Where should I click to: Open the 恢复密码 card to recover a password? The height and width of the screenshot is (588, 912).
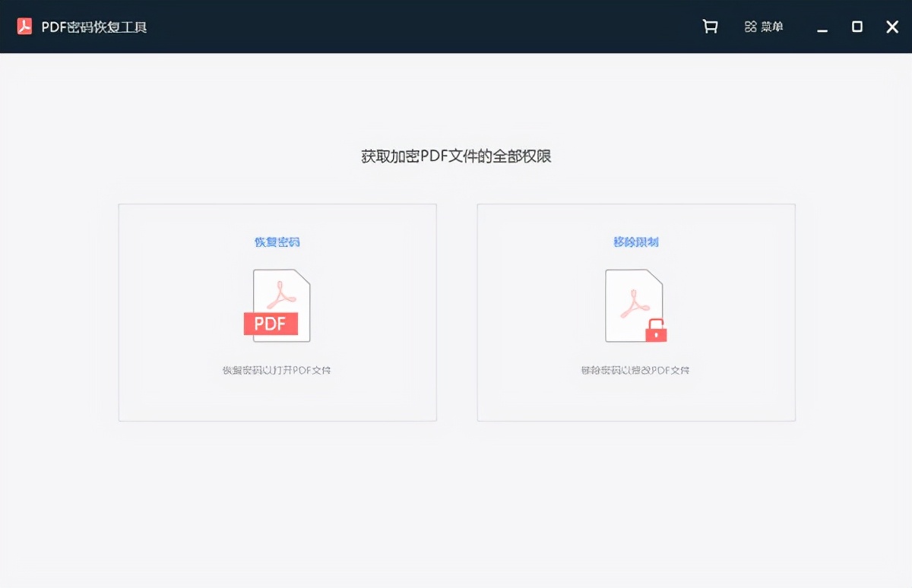coord(277,311)
